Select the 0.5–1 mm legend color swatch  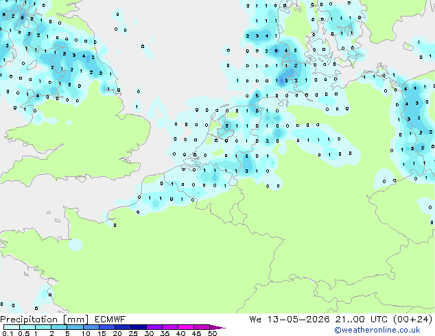point(27,327)
